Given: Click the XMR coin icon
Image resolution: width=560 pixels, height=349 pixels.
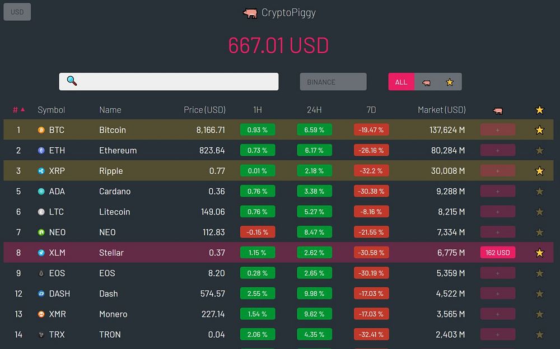Looking at the screenshot, I should pyautogui.click(x=41, y=314).
